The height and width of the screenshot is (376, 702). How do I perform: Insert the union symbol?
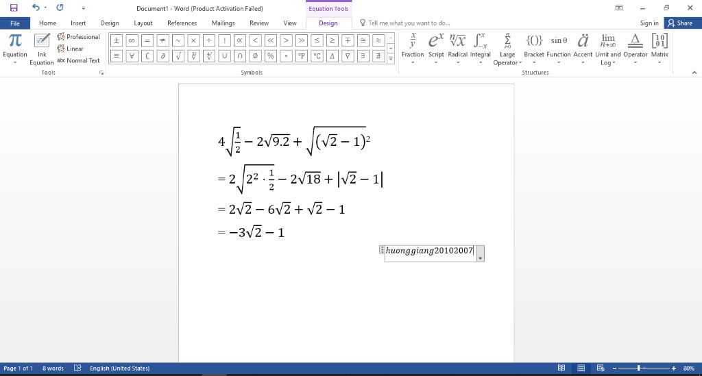[224, 56]
